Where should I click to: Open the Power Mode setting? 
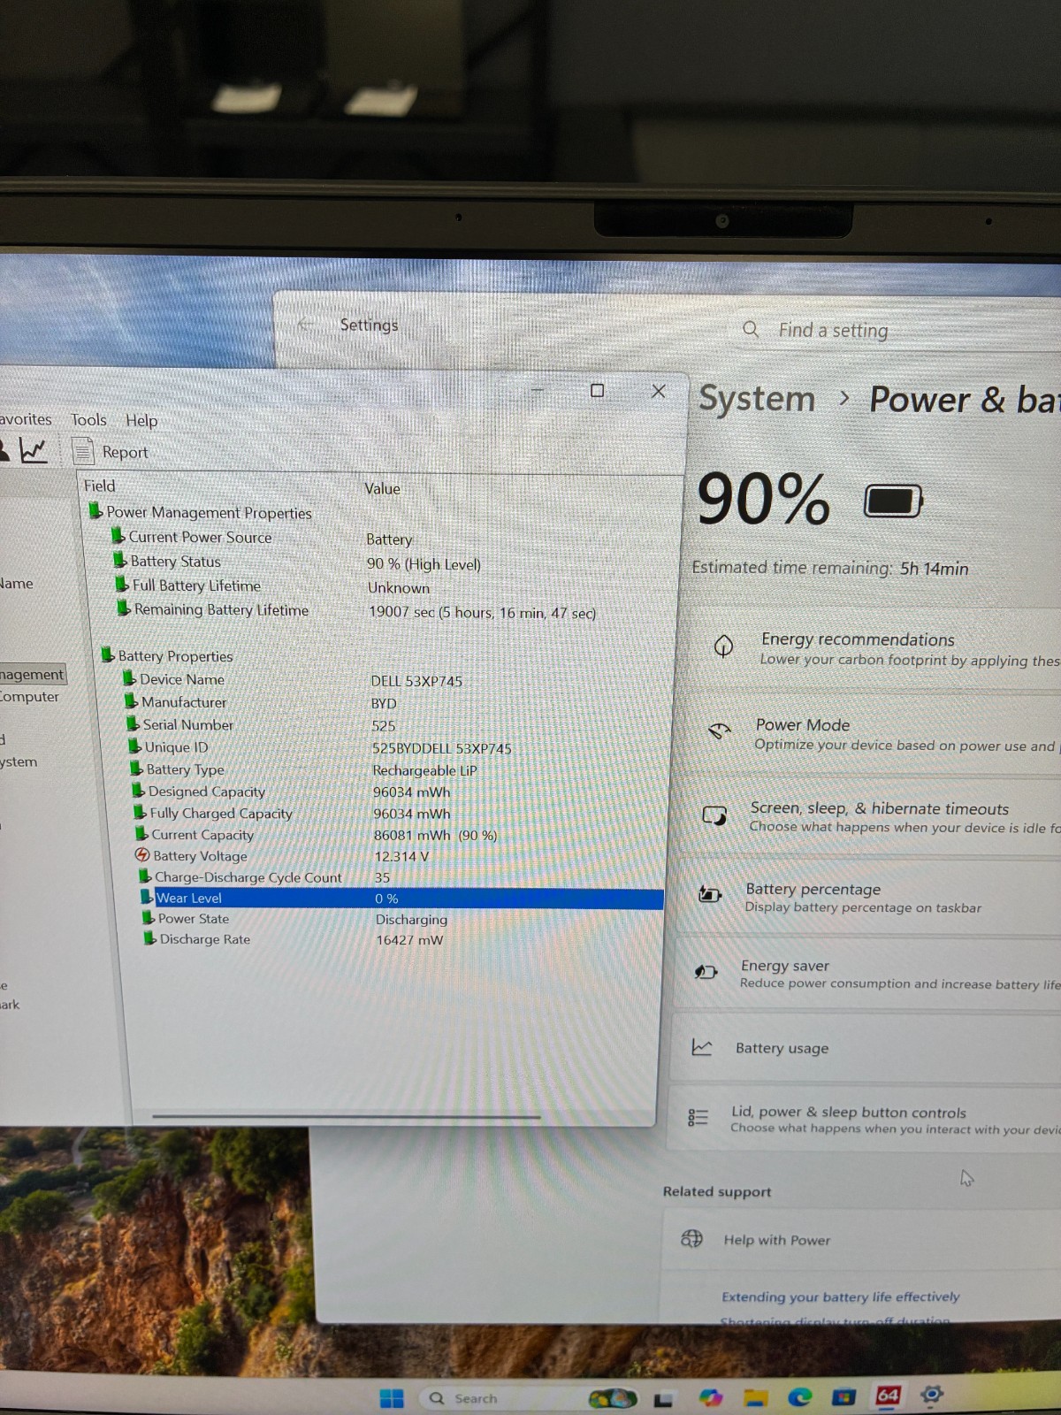[x=866, y=733]
